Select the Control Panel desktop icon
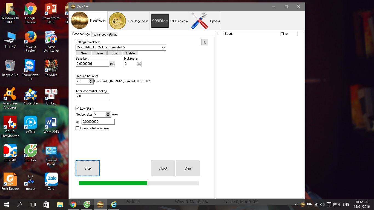The width and height of the screenshot is (374, 210). tap(51, 155)
